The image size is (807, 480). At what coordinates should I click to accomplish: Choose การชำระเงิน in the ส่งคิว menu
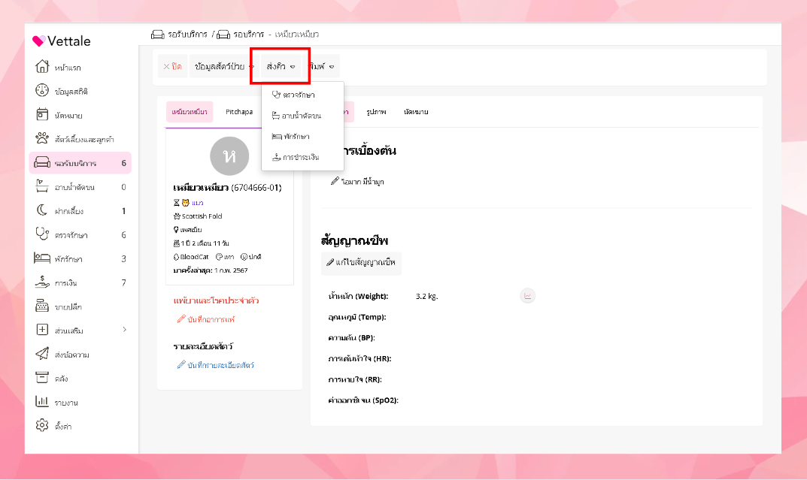coord(302,157)
